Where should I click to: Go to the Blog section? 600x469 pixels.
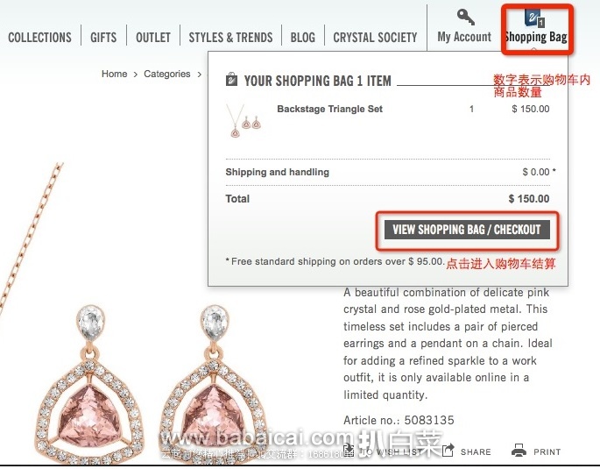coord(303,38)
